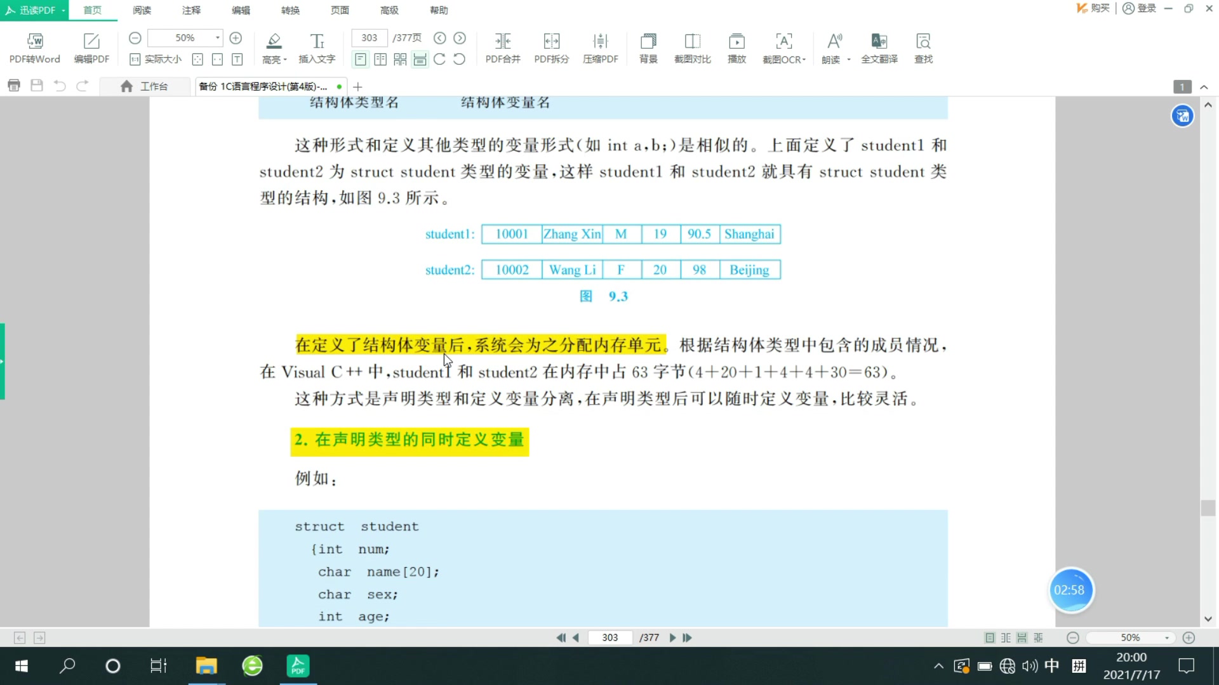This screenshot has width=1219, height=685.
Task: Open the 迅读PDF application menu dropdown
Action: [x=63, y=10]
